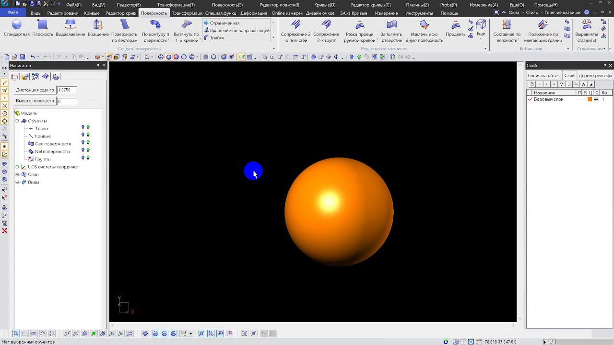614x345 pixels.
Task: Open the Файл(F) menu
Action: pyautogui.click(x=74, y=5)
